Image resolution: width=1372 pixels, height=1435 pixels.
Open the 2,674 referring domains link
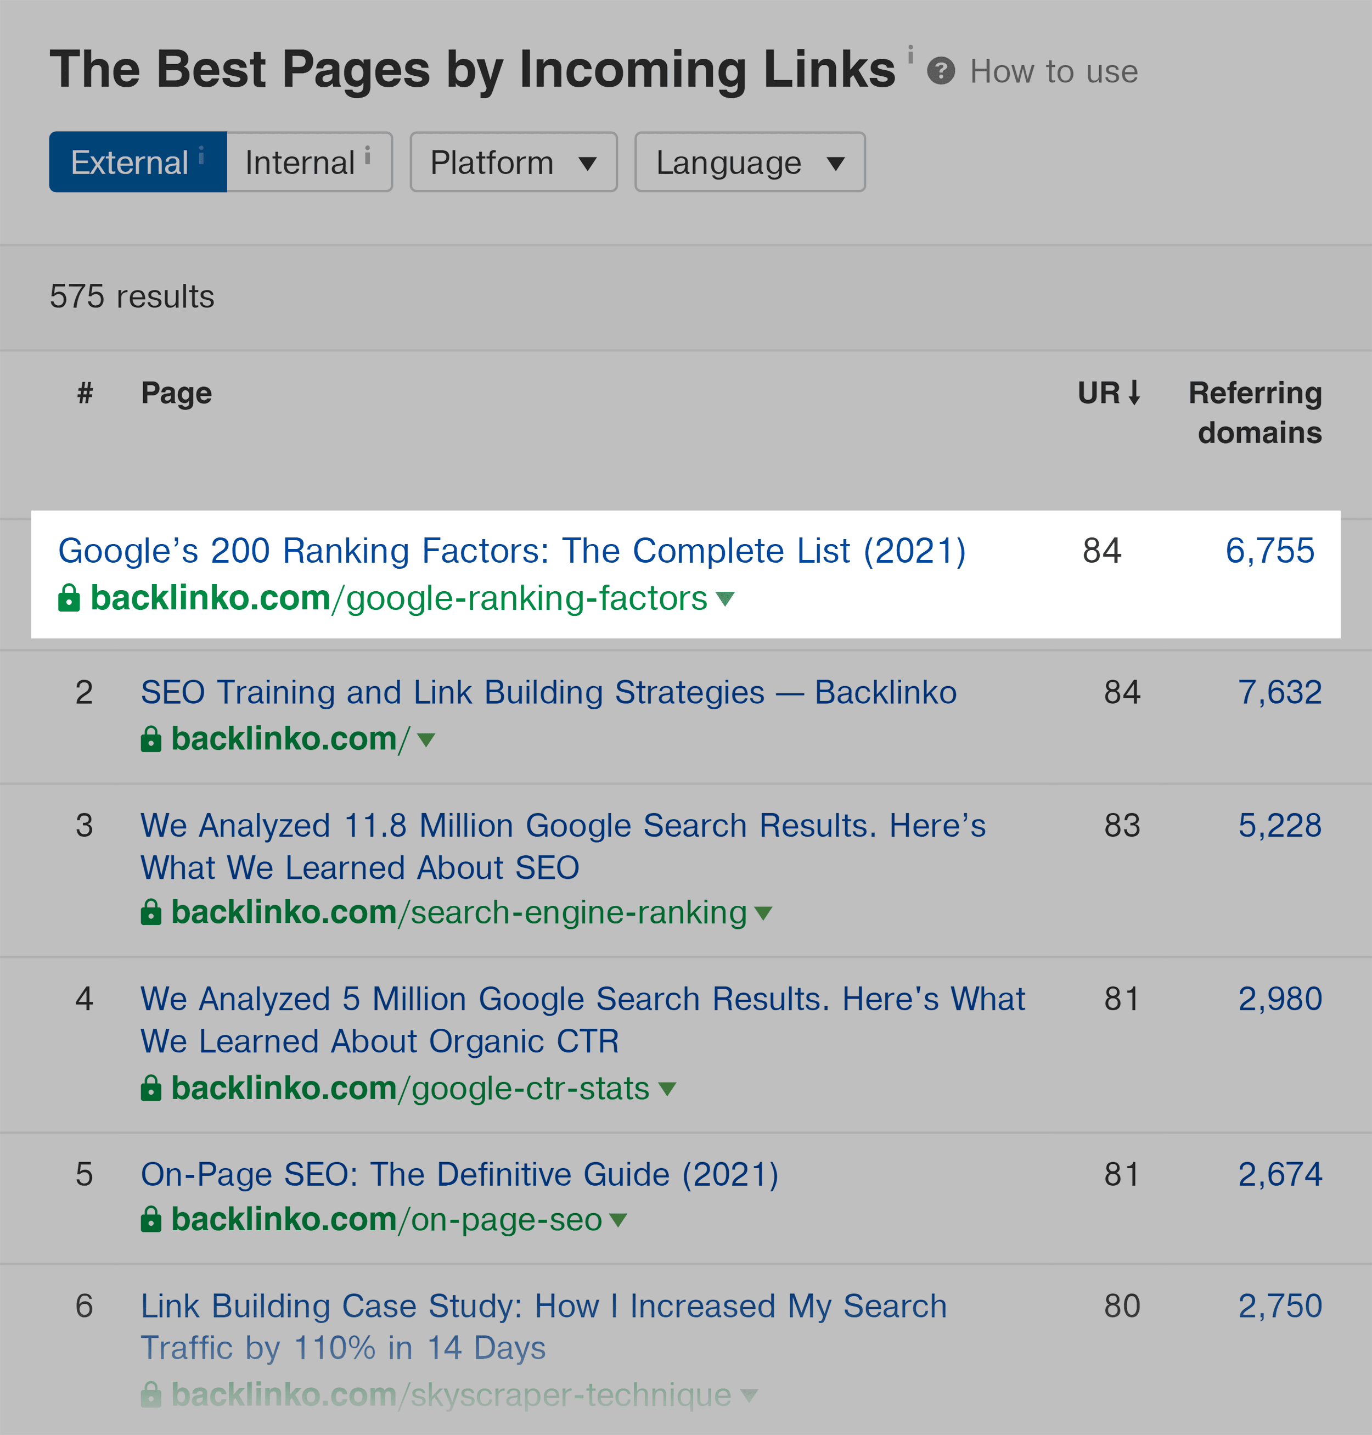click(1280, 1175)
